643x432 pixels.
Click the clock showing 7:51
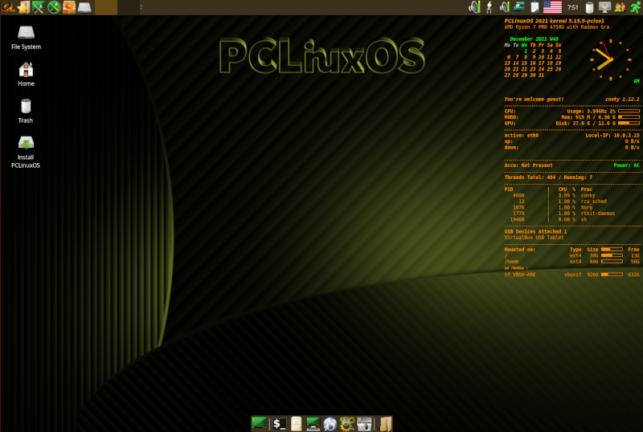(x=572, y=7)
